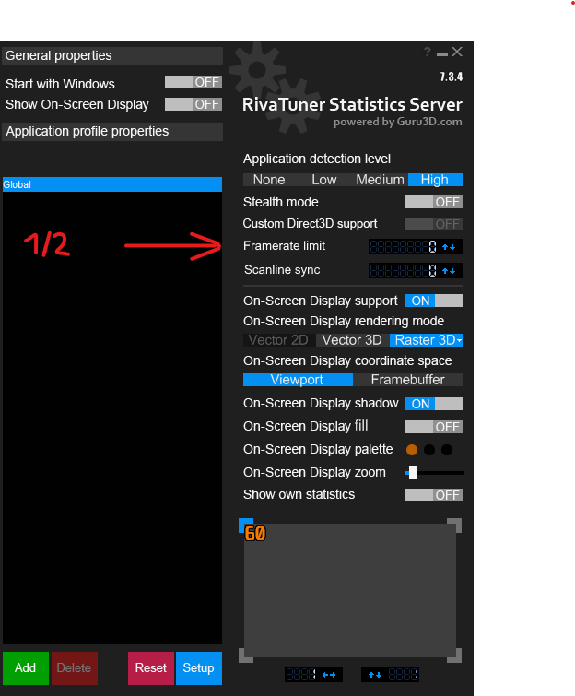Click Application detection level label
575x696 pixels.
(317, 159)
